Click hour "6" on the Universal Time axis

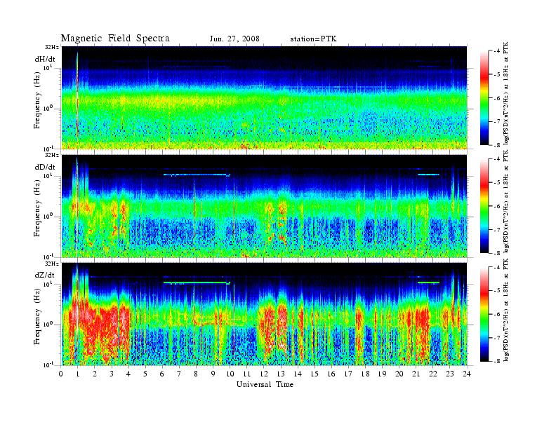point(162,374)
